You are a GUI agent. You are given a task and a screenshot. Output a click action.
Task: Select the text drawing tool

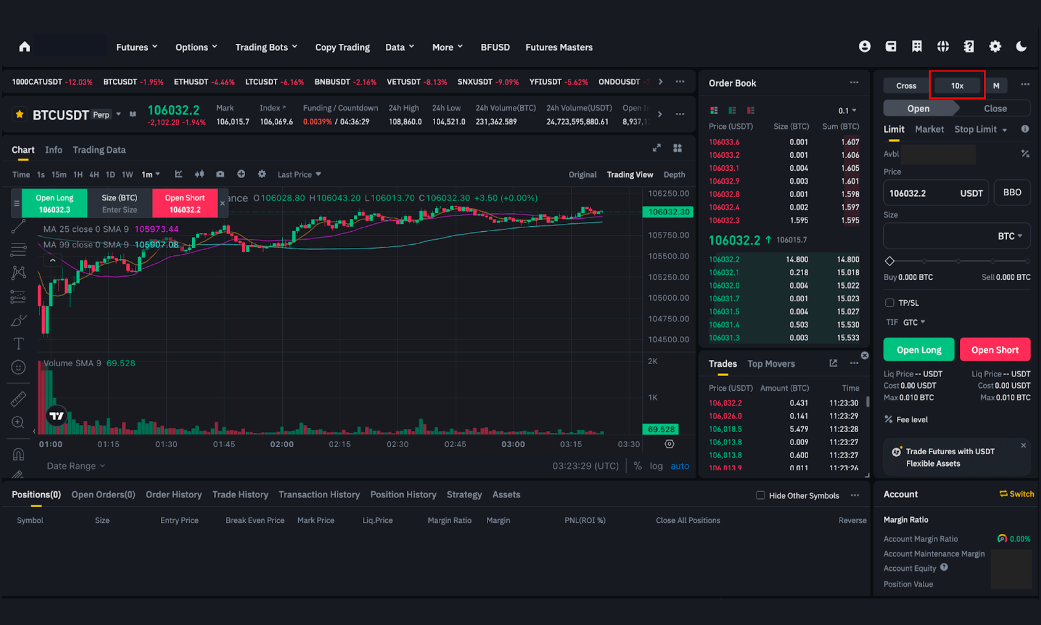pos(18,344)
